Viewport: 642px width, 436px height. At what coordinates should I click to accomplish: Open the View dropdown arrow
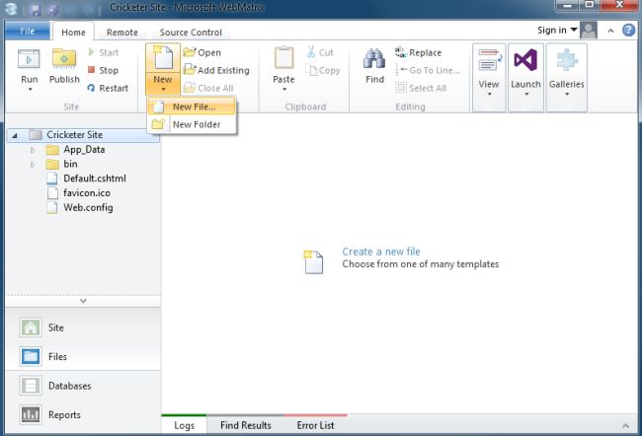pyautogui.click(x=489, y=94)
